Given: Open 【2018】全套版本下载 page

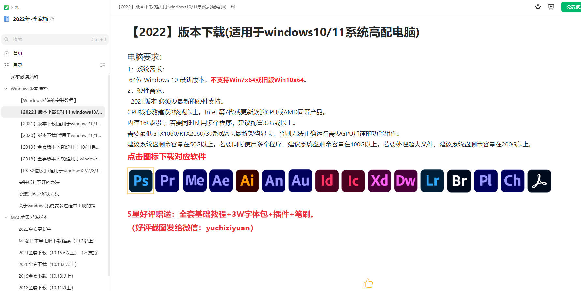Looking at the screenshot, I should pos(60,159).
